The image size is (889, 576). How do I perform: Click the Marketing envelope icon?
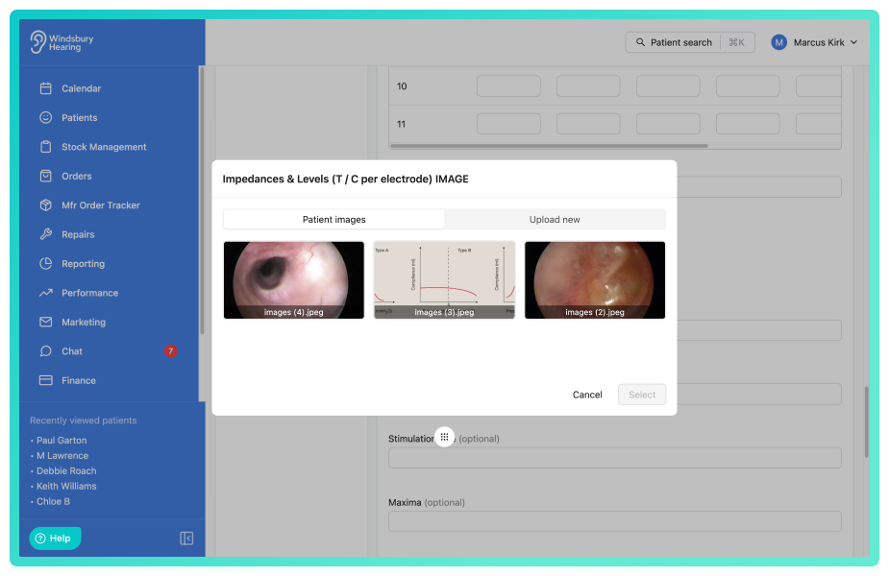(x=46, y=322)
